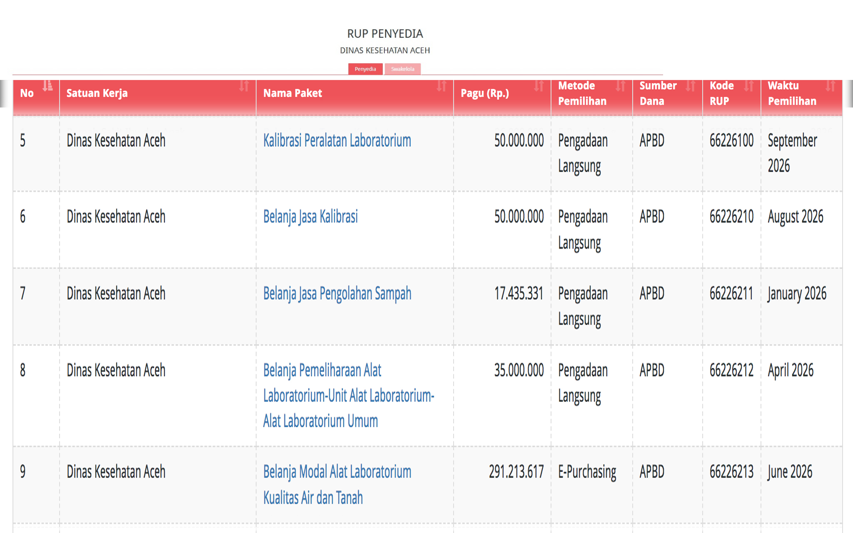Open Belanja Jasa Pengolahan Sampah link
Screen dimensions: 853x533
click(337, 294)
